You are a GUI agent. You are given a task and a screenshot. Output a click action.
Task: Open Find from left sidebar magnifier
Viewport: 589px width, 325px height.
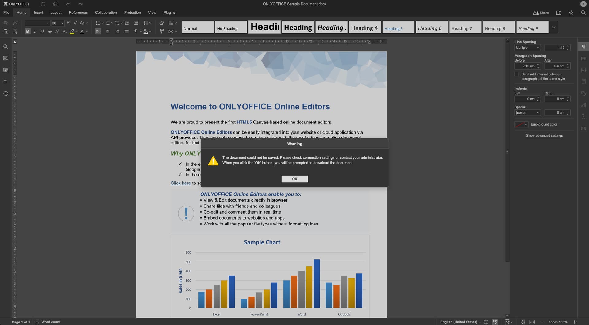[x=6, y=47]
